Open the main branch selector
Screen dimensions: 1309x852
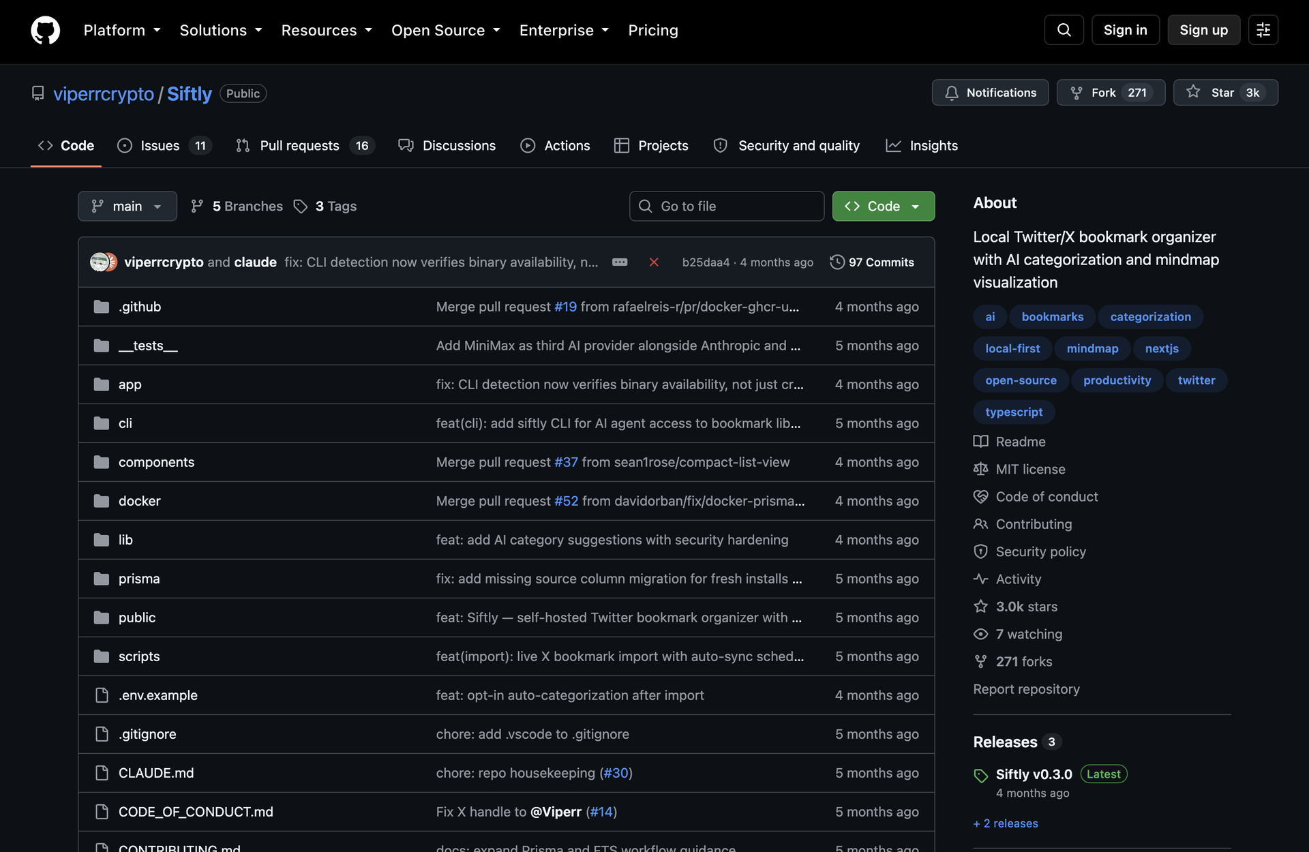[x=127, y=206]
